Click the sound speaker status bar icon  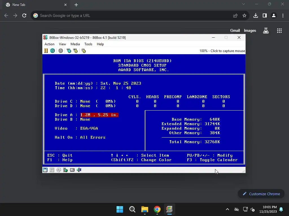79,170
